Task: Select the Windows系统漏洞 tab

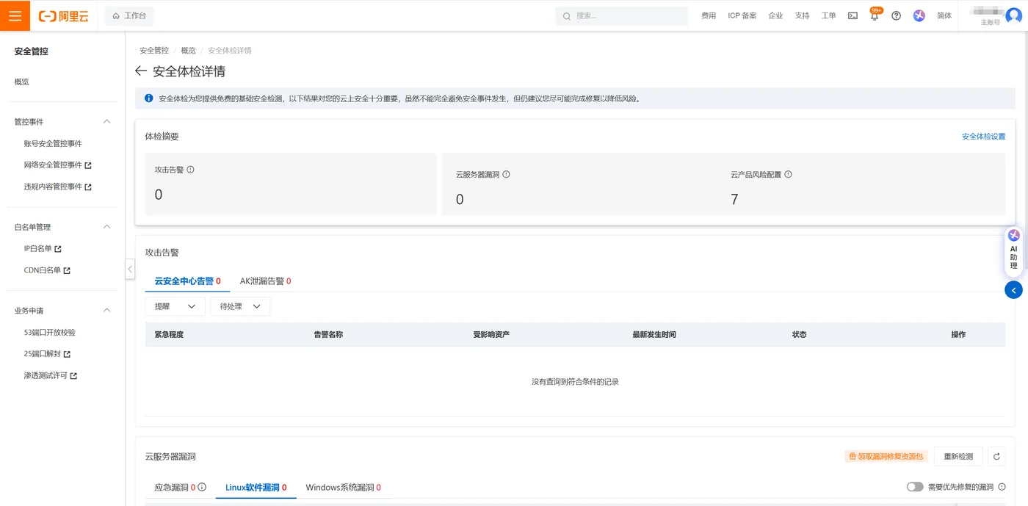Action: pyautogui.click(x=343, y=488)
